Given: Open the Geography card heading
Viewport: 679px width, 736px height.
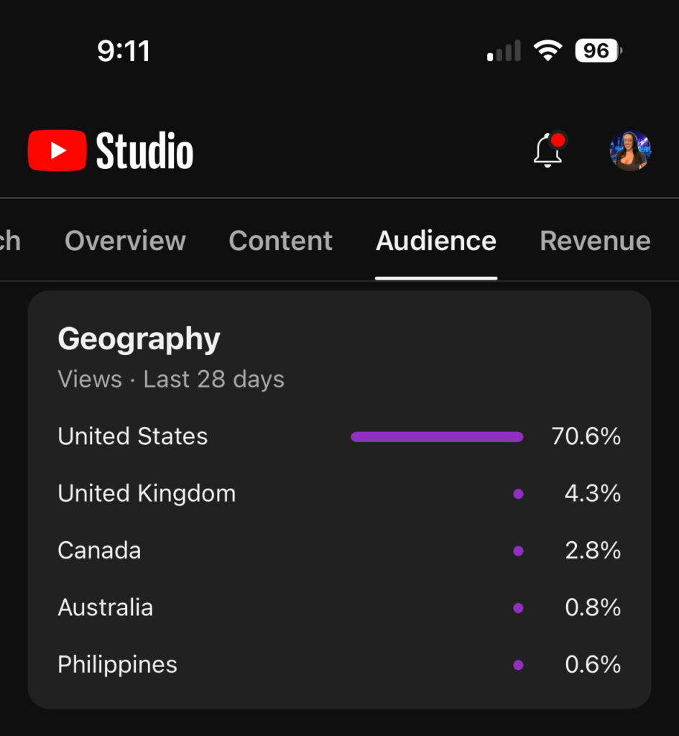Looking at the screenshot, I should (139, 339).
